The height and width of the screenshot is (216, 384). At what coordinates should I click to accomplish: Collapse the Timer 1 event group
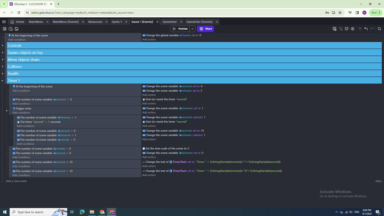(x=2, y=80)
